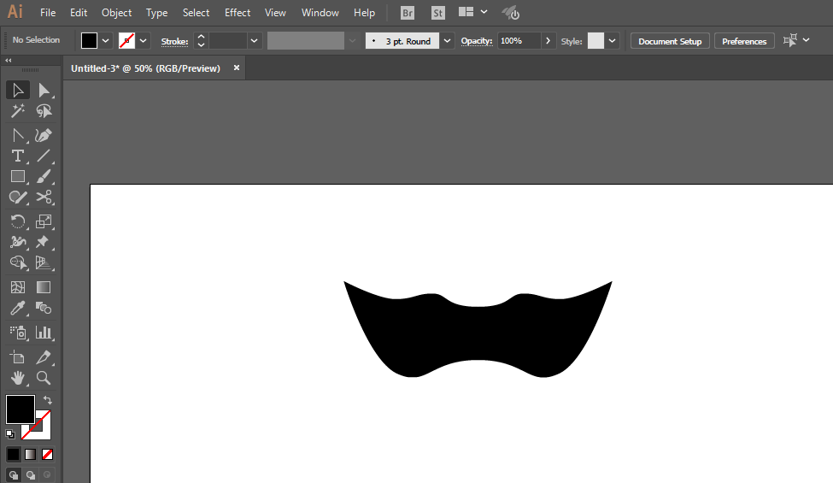Screen dimensions: 833x483
Task: Open the graphic Style dropdown
Action: point(612,41)
